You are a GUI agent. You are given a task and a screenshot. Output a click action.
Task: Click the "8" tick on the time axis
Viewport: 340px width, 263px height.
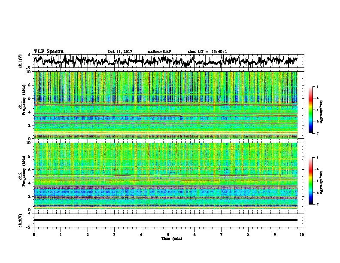[x=248, y=235]
